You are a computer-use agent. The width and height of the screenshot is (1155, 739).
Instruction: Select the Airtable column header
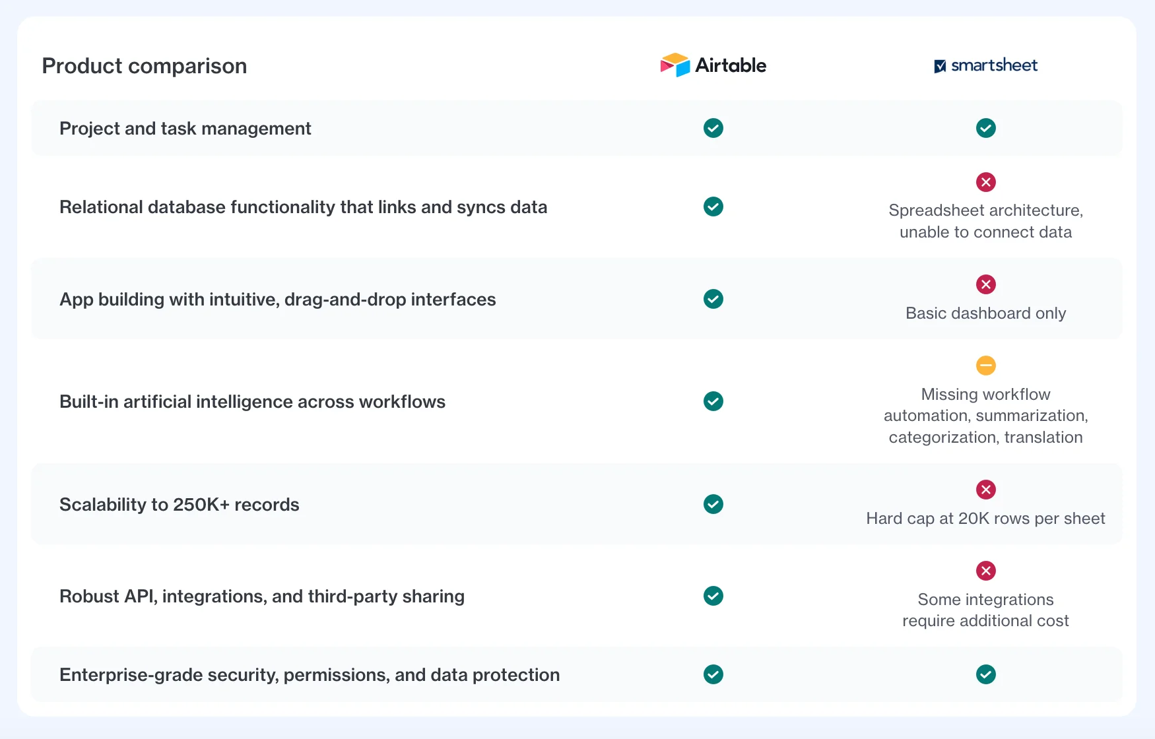point(713,65)
